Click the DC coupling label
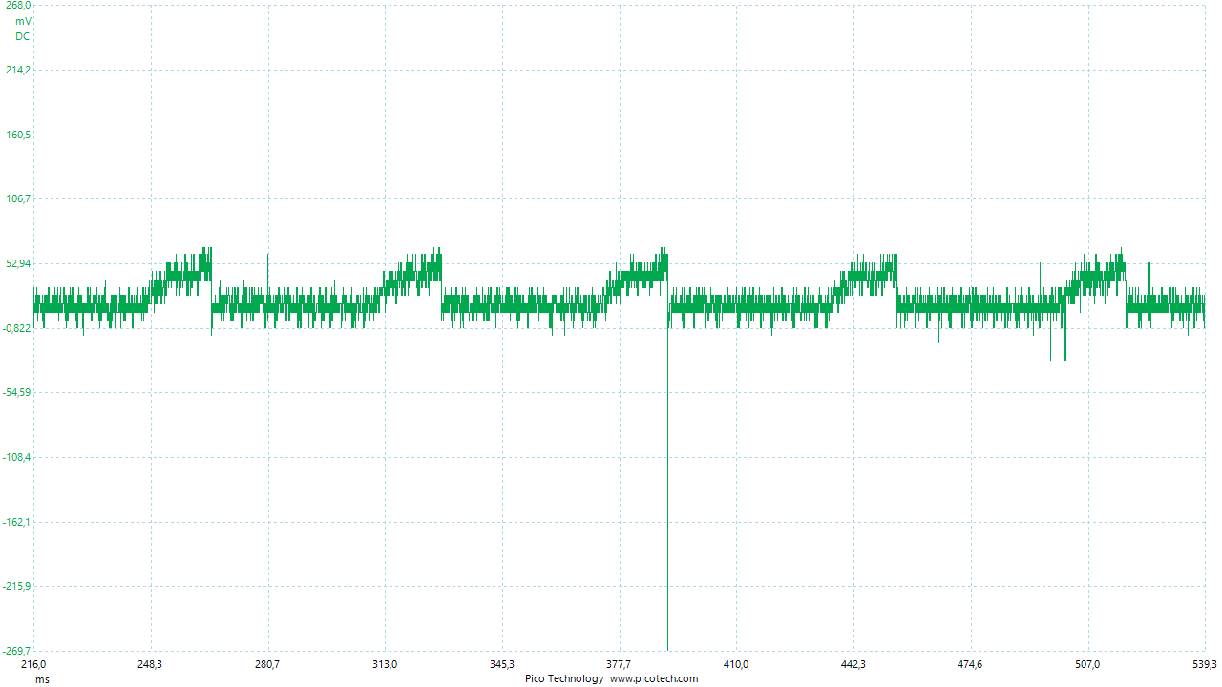The height and width of the screenshot is (687, 1222). click(23, 36)
